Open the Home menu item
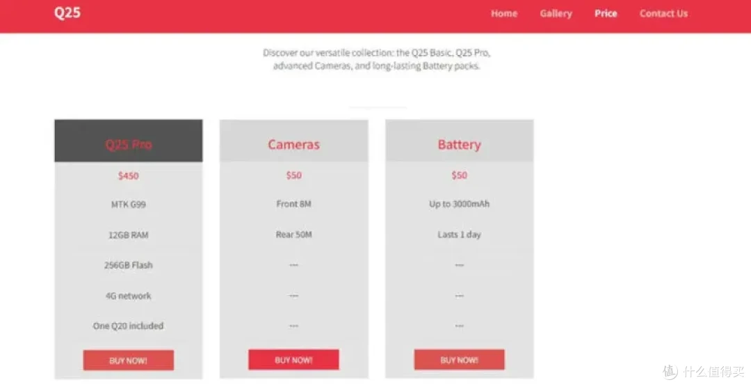 504,13
